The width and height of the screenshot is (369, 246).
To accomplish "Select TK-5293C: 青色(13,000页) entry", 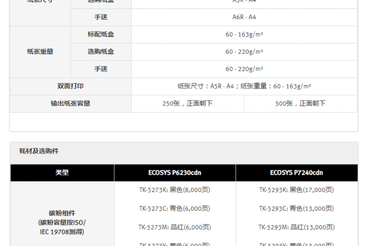I will (x=297, y=209).
